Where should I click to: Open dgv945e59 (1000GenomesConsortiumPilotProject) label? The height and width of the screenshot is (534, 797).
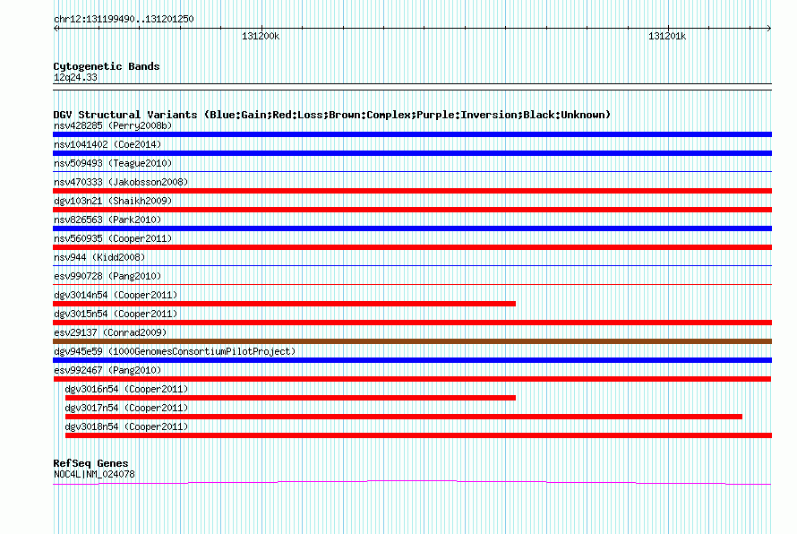click(175, 351)
